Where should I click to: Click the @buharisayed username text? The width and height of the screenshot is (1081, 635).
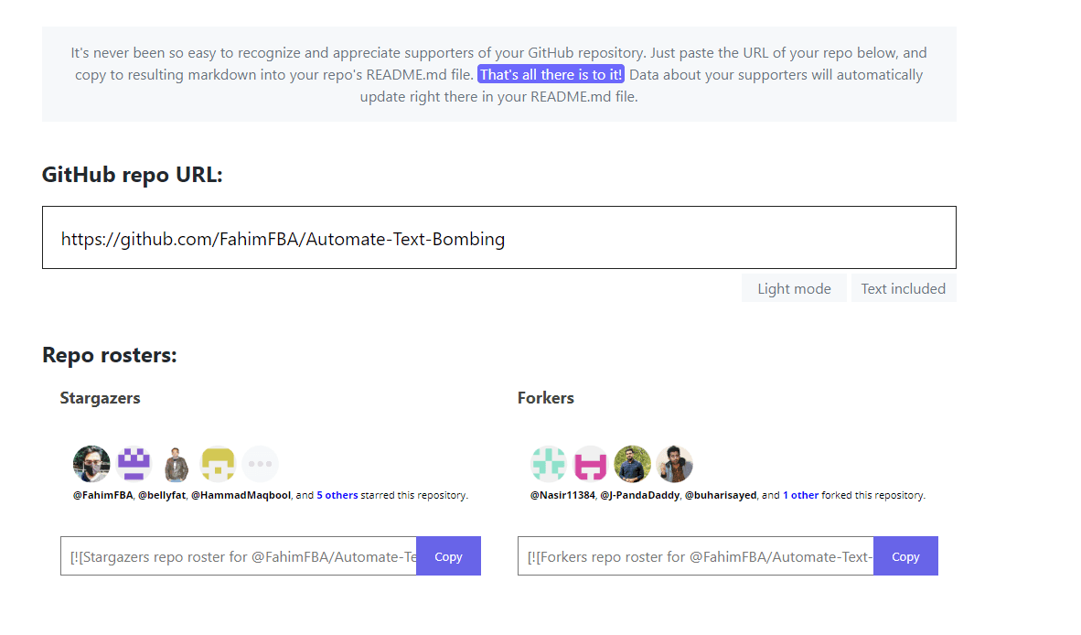[721, 496]
